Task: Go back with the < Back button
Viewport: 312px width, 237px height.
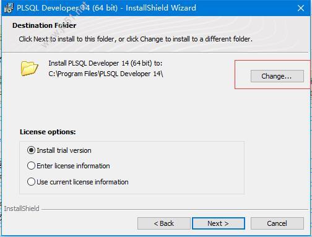Action: 164,223
